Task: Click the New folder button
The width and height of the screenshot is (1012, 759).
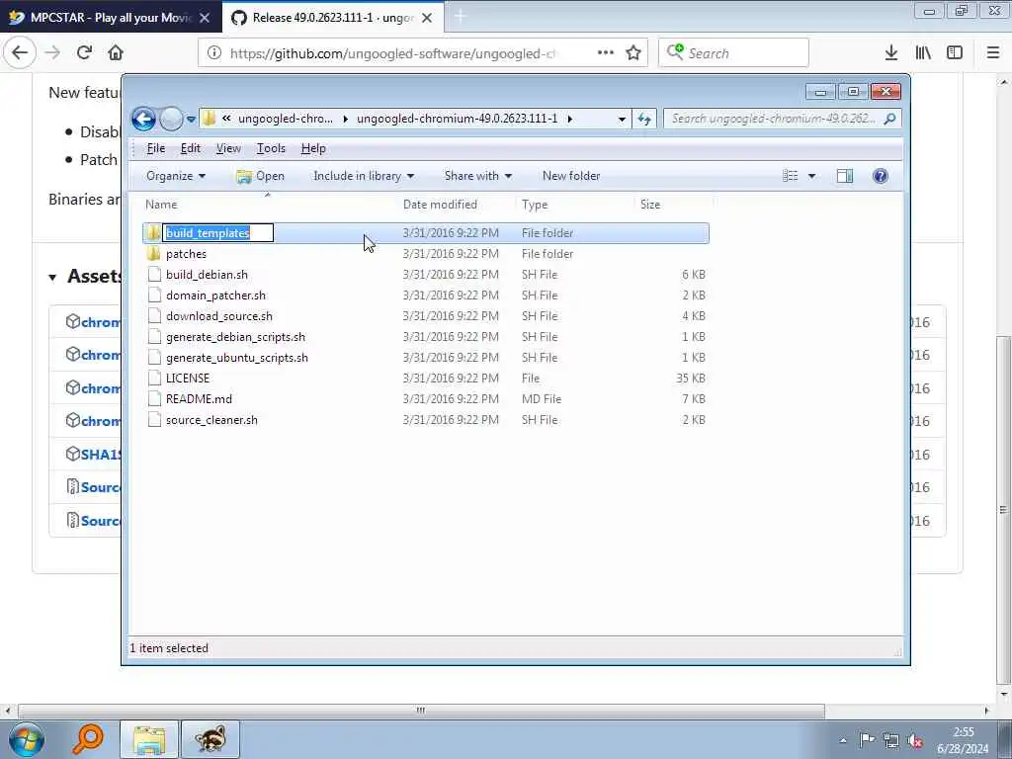Action: tap(571, 176)
